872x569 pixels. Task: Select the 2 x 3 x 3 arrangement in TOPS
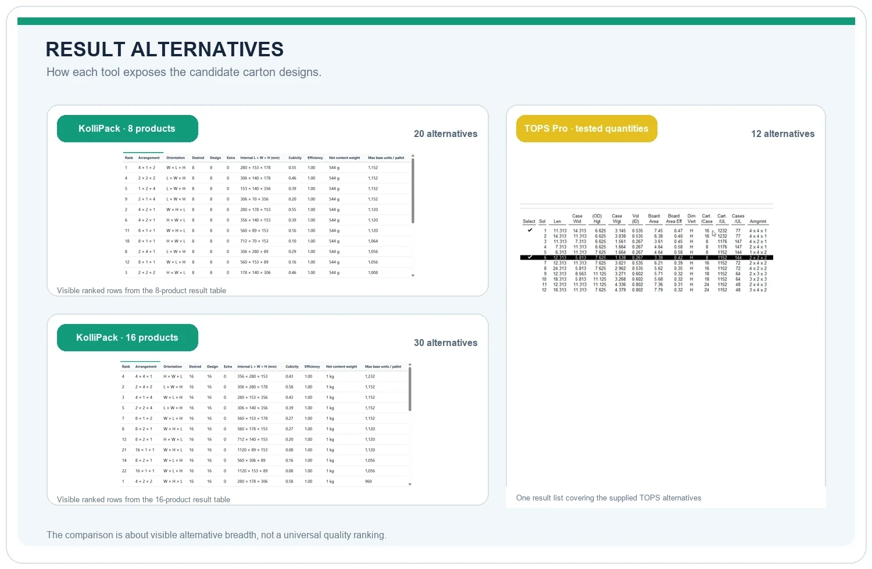pyautogui.click(x=758, y=274)
